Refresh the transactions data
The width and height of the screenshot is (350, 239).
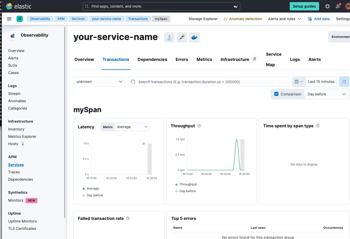click(x=344, y=82)
